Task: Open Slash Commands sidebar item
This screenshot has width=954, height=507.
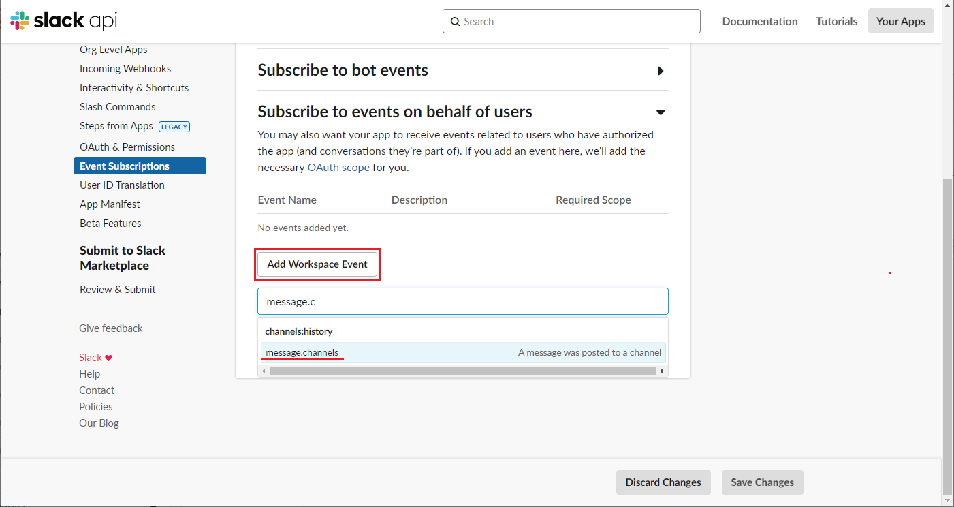Action: [x=118, y=107]
